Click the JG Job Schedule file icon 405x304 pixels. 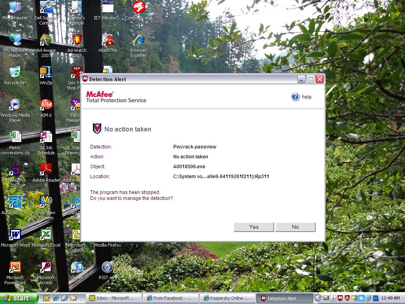(46, 143)
